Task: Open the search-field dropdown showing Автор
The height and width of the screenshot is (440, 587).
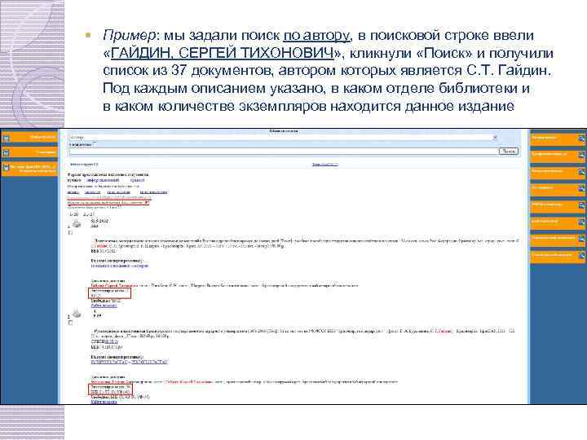Action: point(284,138)
